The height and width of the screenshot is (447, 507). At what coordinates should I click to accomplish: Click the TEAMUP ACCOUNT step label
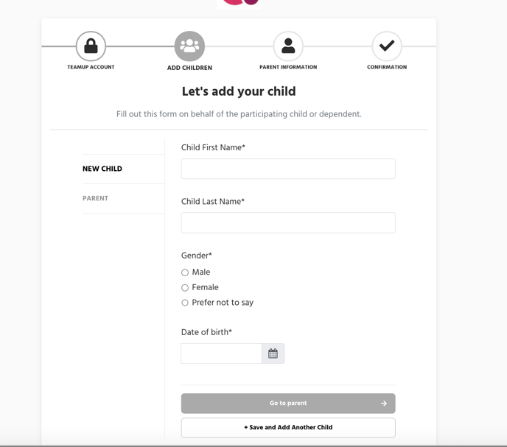click(91, 67)
